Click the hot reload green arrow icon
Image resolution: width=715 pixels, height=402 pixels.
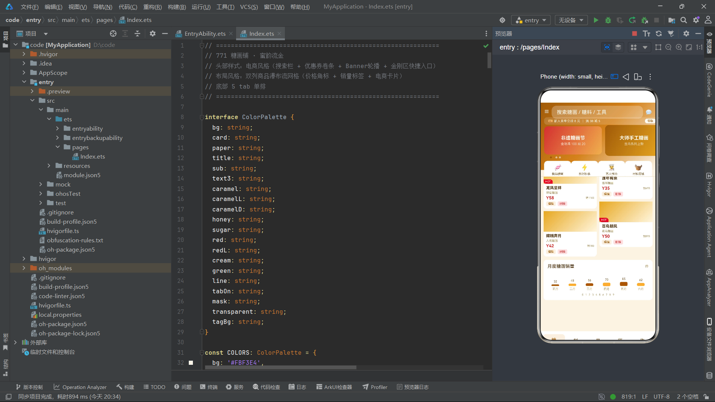[x=632, y=20]
